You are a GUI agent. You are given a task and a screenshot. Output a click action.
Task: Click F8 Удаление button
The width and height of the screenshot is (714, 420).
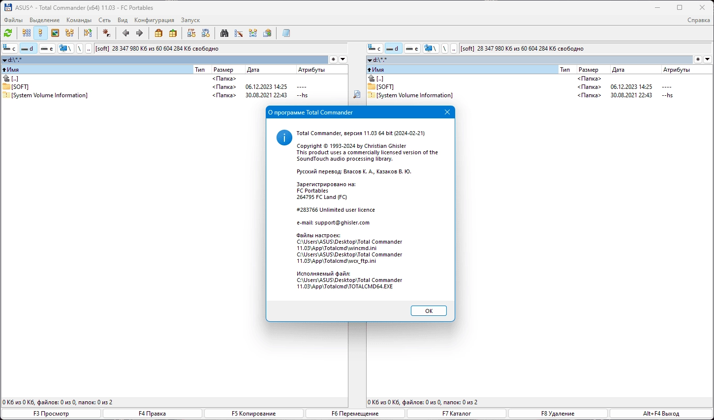[x=558, y=414]
